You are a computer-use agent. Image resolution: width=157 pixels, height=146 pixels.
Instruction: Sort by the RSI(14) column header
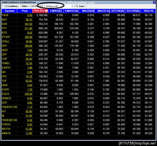pyautogui.click(x=148, y=11)
